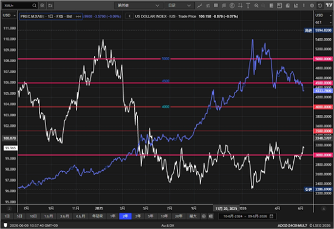Open the 日足 interval dropdown
Viewport: 334px width, 229px height.
click(180, 5)
